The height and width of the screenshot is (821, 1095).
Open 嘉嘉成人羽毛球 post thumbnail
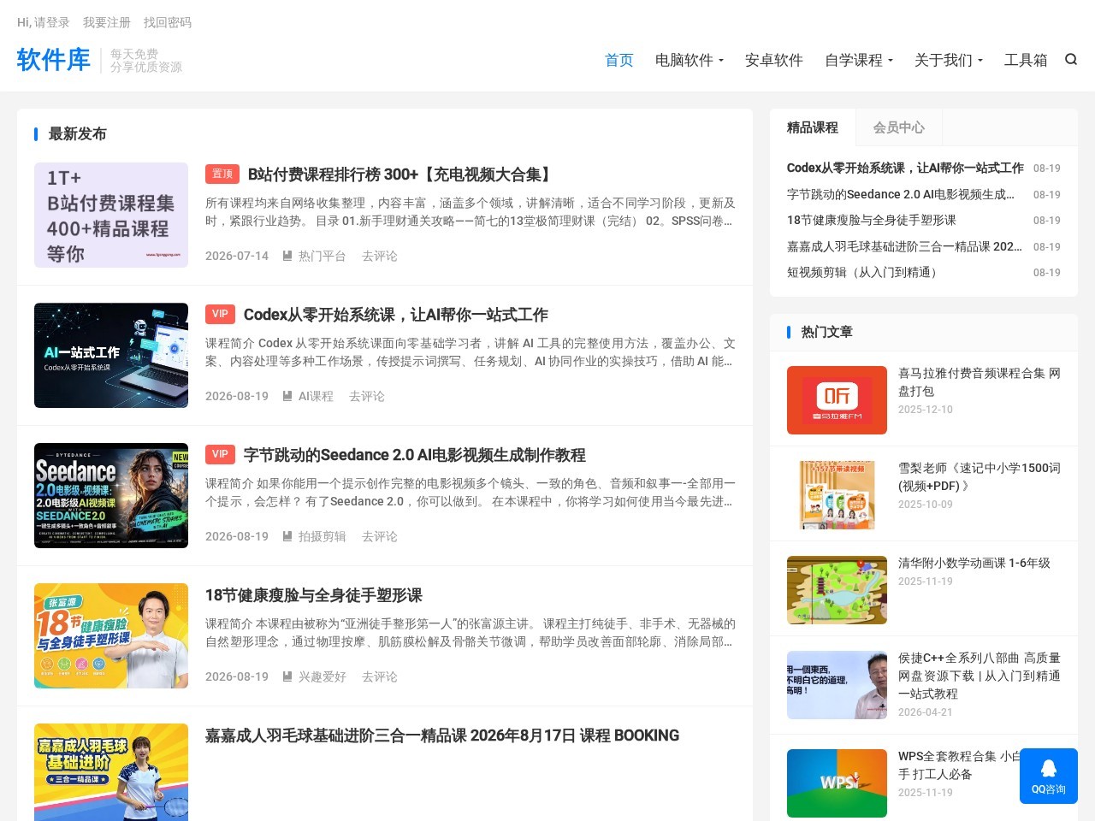(111, 772)
